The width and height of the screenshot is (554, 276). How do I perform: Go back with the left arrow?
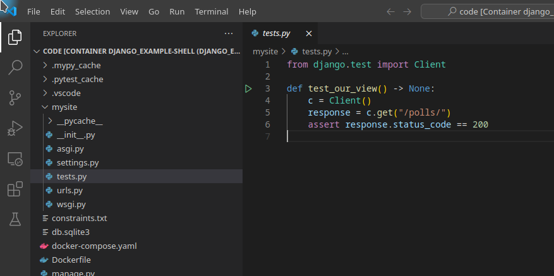click(x=390, y=11)
